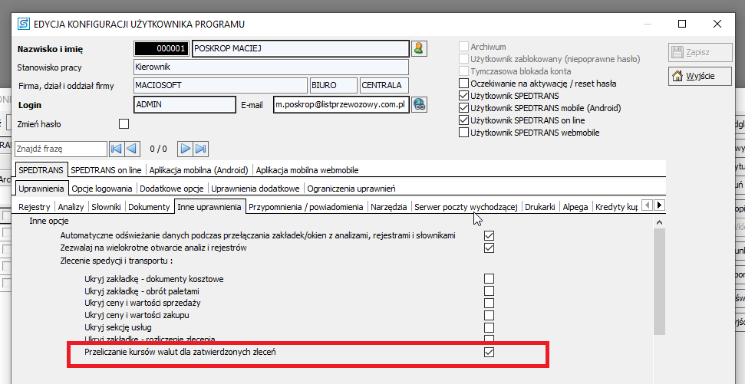This screenshot has height=384, width=745.
Task: Click the SPEDTRANS application icon in the title bar
Action: (x=23, y=24)
